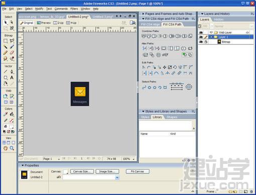Click the Canvas Size button
256x195 pixels.
click(x=82, y=171)
